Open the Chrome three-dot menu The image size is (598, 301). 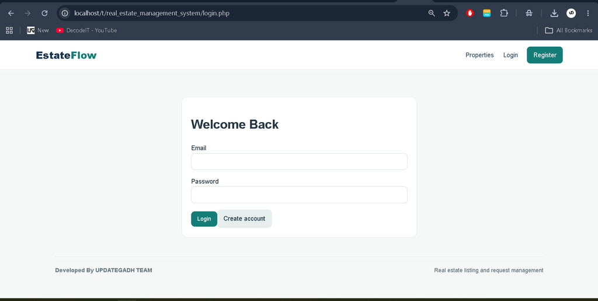[x=587, y=13]
